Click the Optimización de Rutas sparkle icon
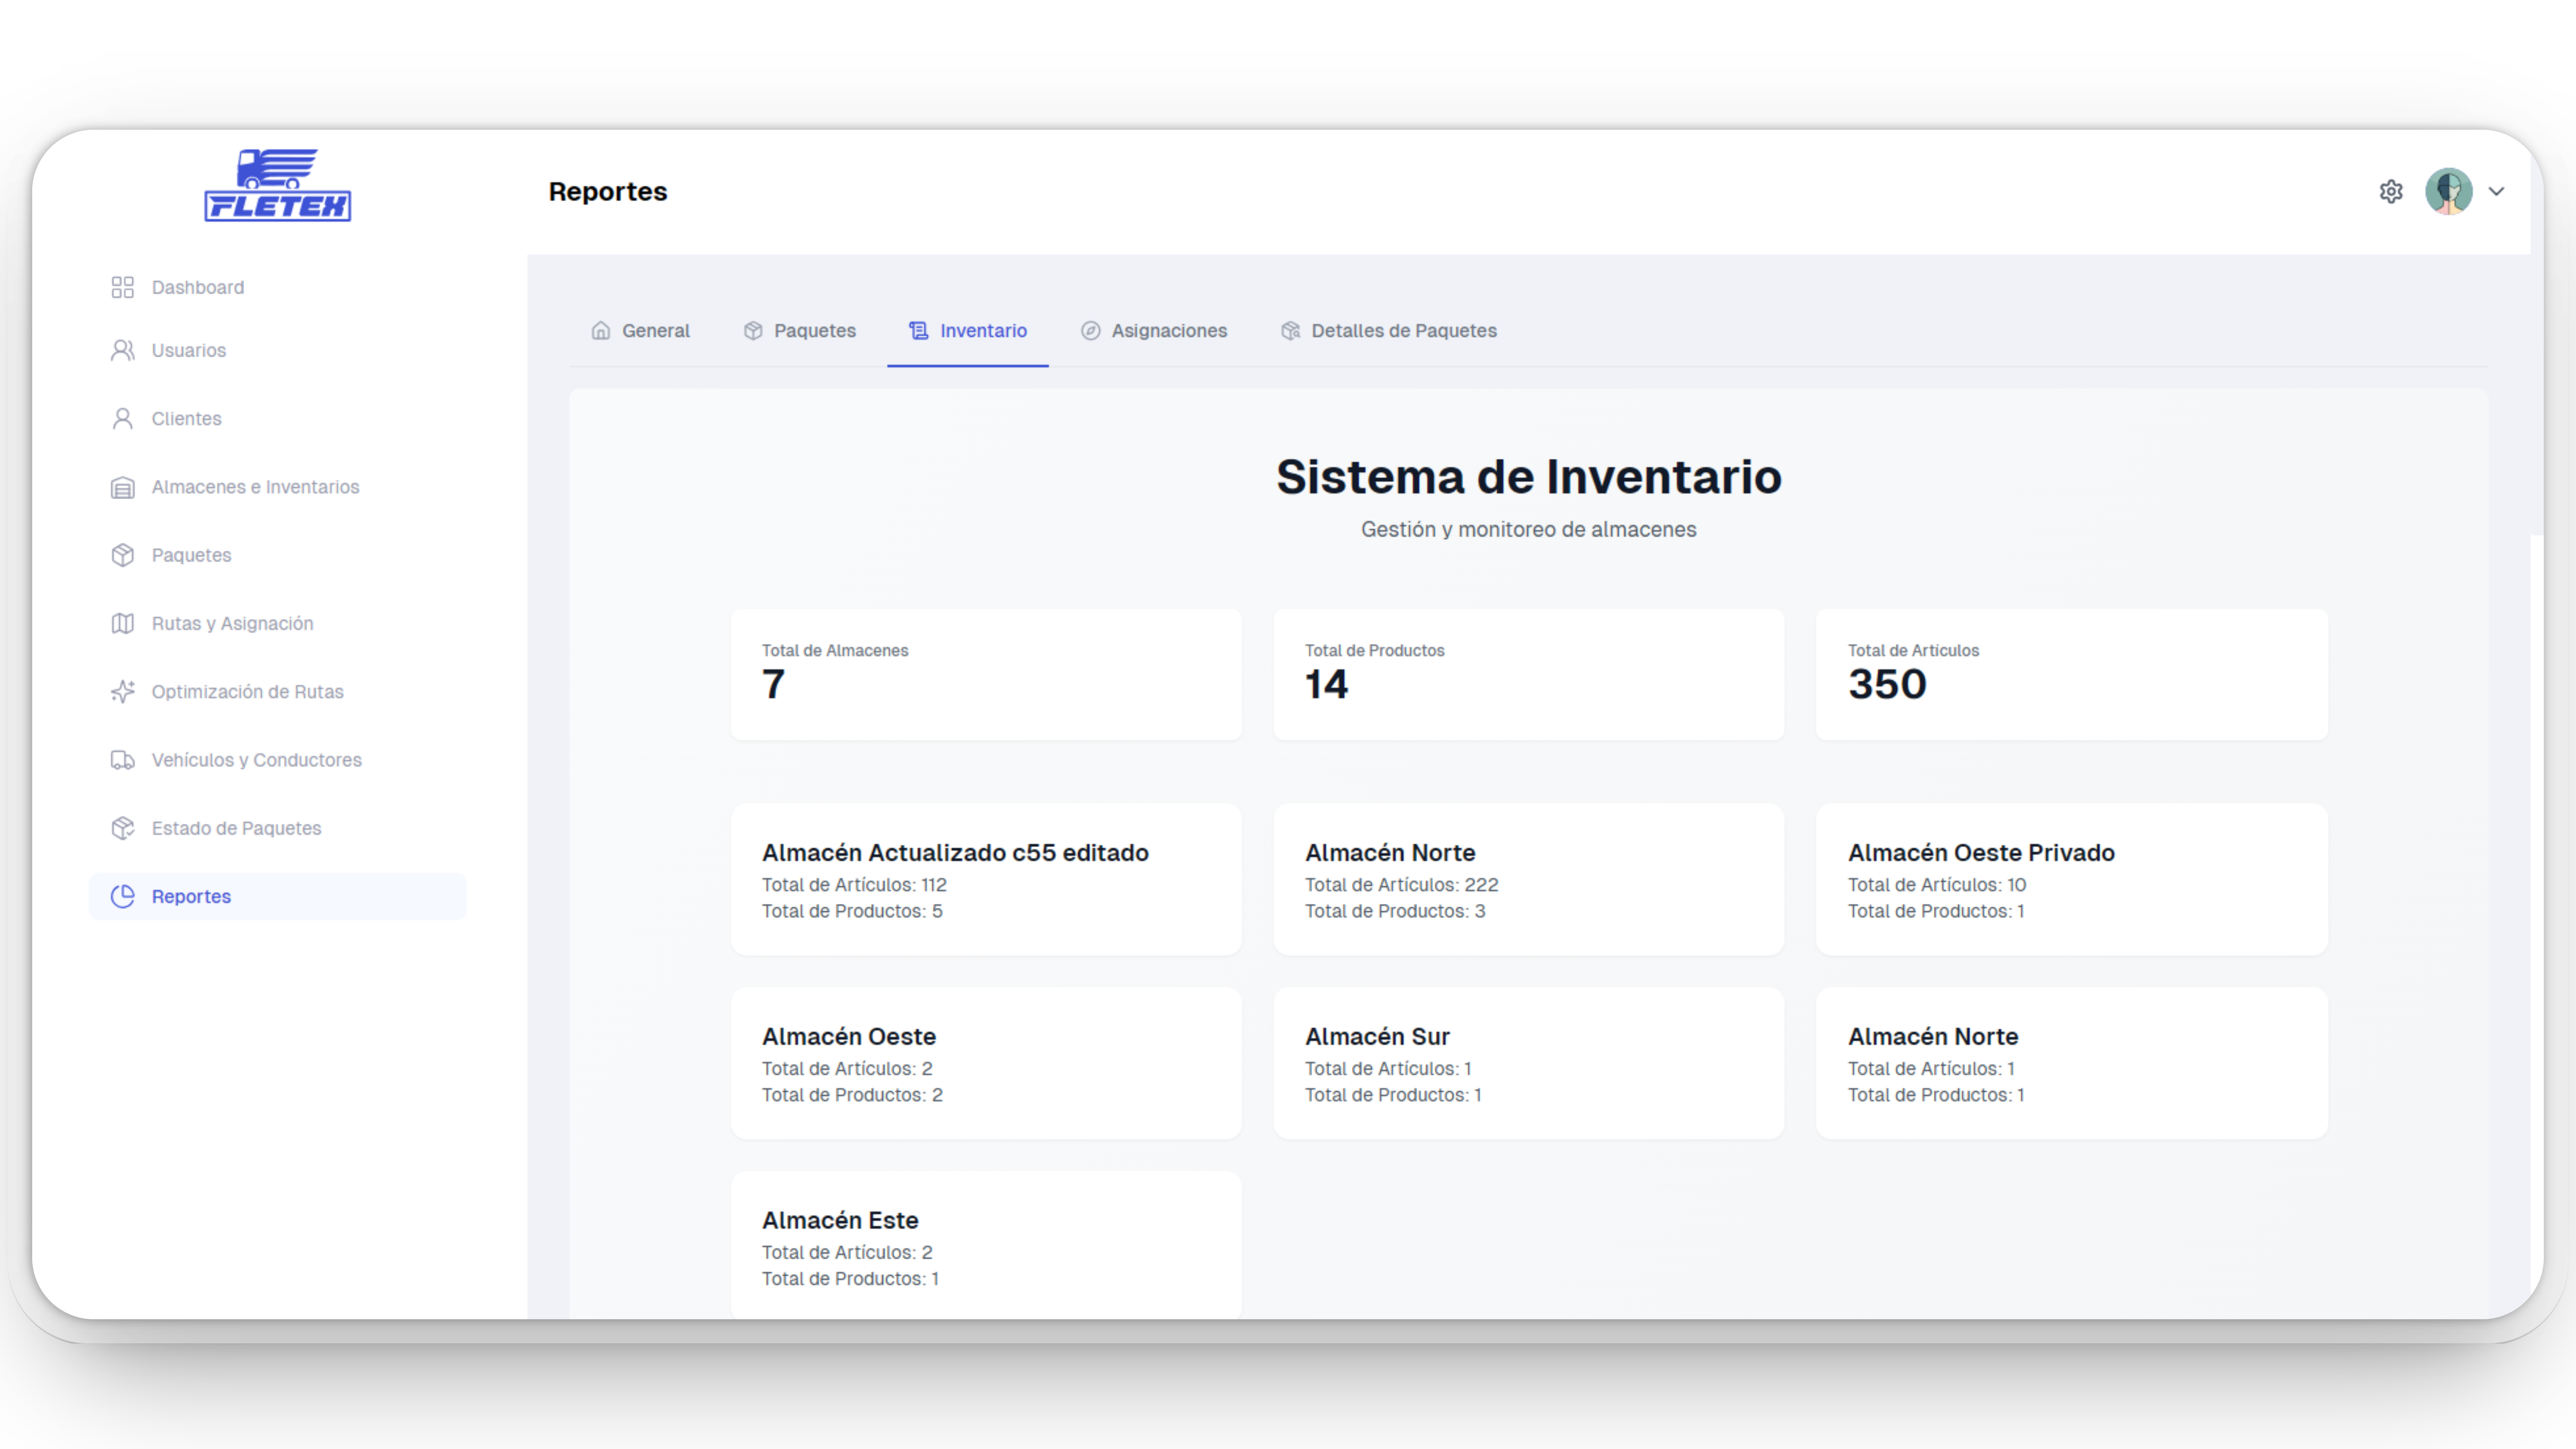Viewport: 2576px width, 1449px height. pos(122,692)
